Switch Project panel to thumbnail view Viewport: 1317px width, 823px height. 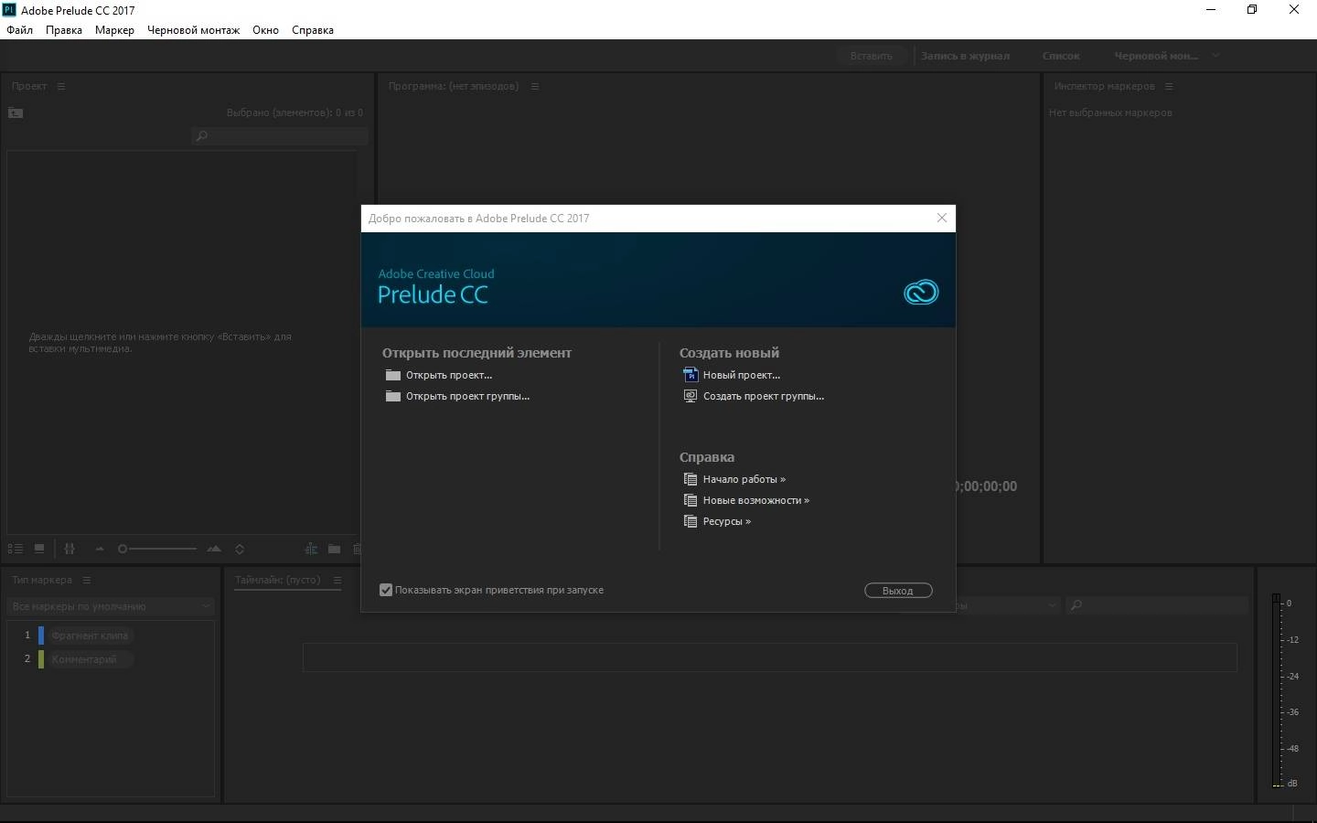pos(39,549)
